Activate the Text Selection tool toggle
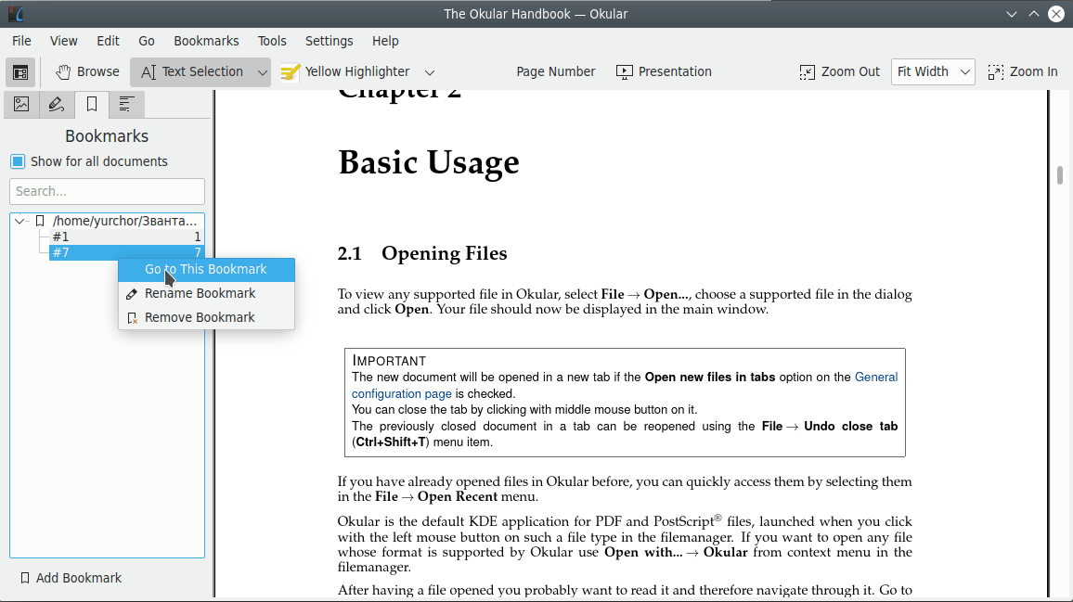Image resolution: width=1073 pixels, height=602 pixels. click(191, 72)
